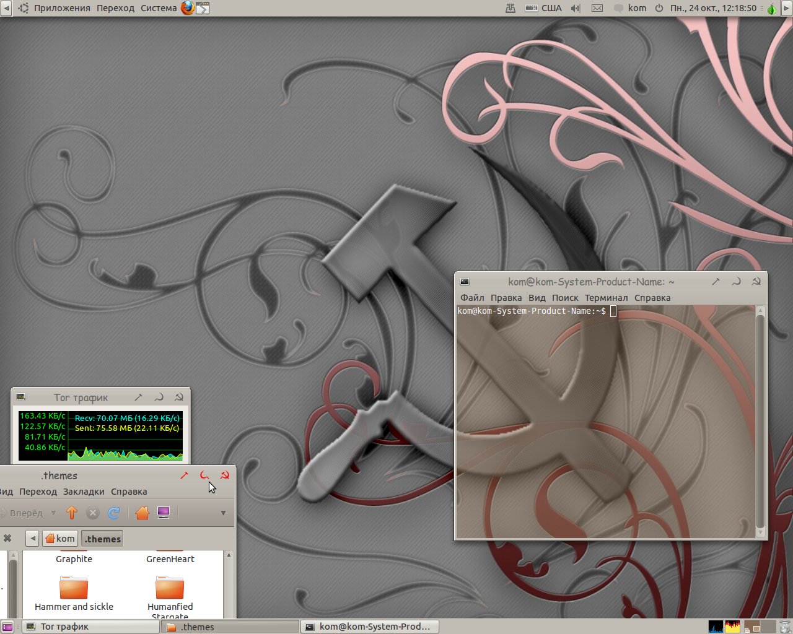Open the terminal launcher in top panel

click(203, 8)
